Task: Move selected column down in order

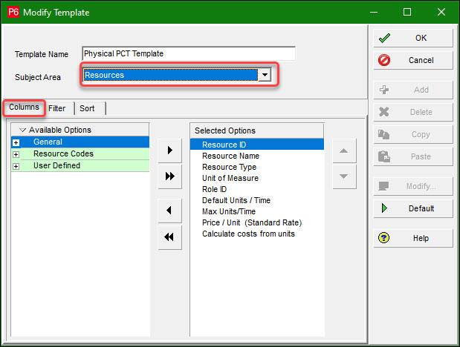Action: pyautogui.click(x=344, y=176)
